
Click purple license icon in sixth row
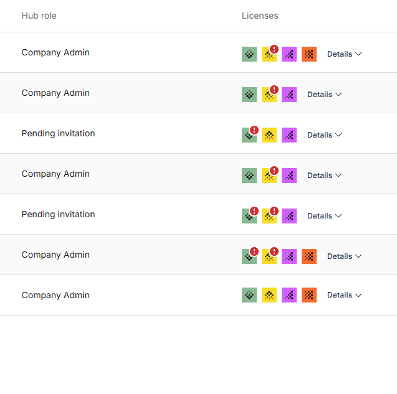pyautogui.click(x=289, y=256)
